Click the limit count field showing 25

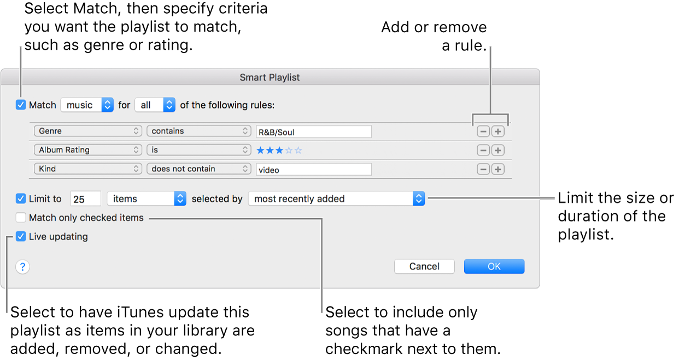pos(86,199)
